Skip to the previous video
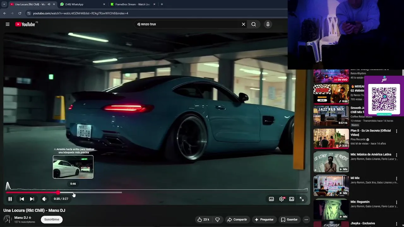Viewport: 404px width, 227px height. click(22, 199)
